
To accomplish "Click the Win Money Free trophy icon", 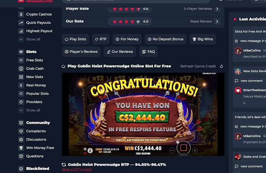I will pos(21,148).
